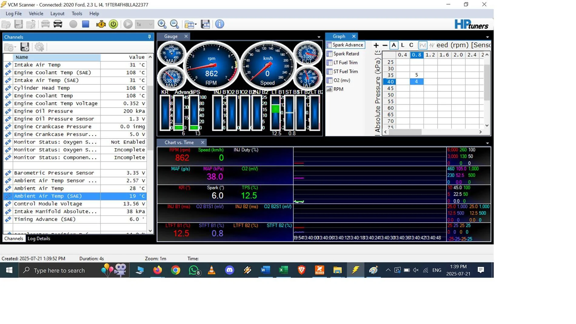Open Discord from the taskbar
576x324 pixels.
point(229,270)
